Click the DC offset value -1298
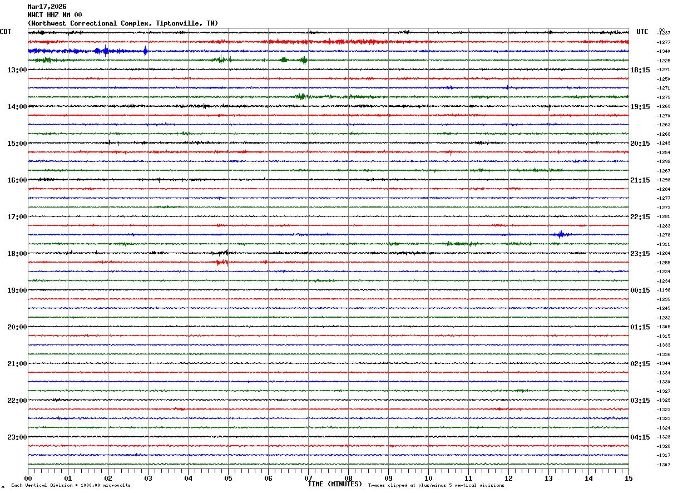 coord(664,180)
